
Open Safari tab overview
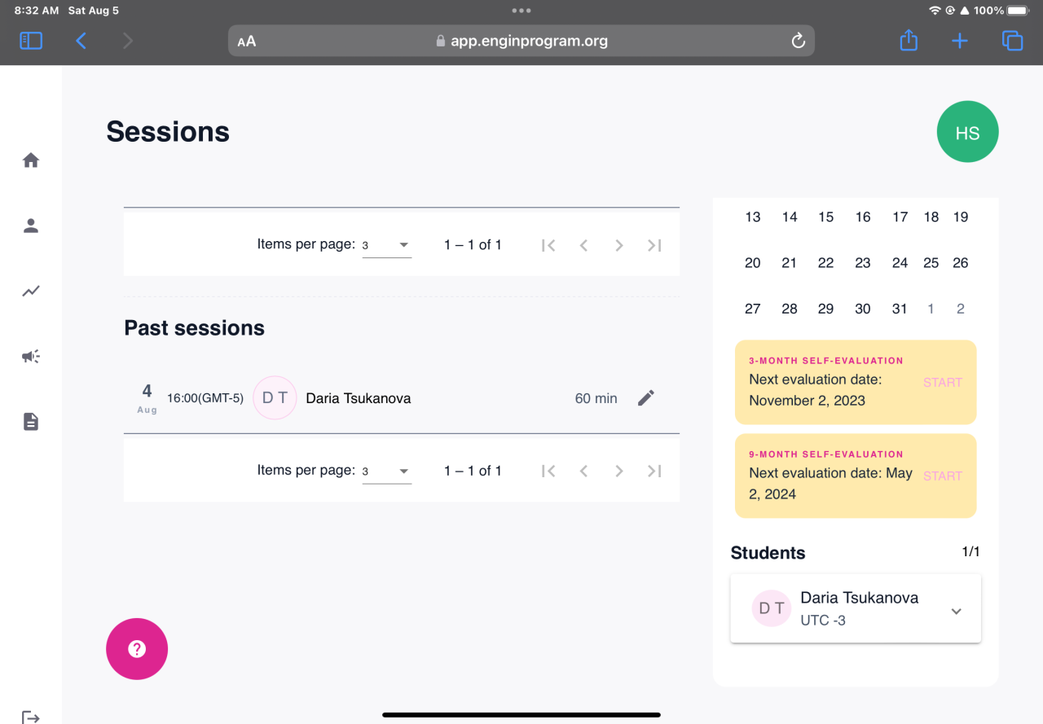click(1012, 41)
